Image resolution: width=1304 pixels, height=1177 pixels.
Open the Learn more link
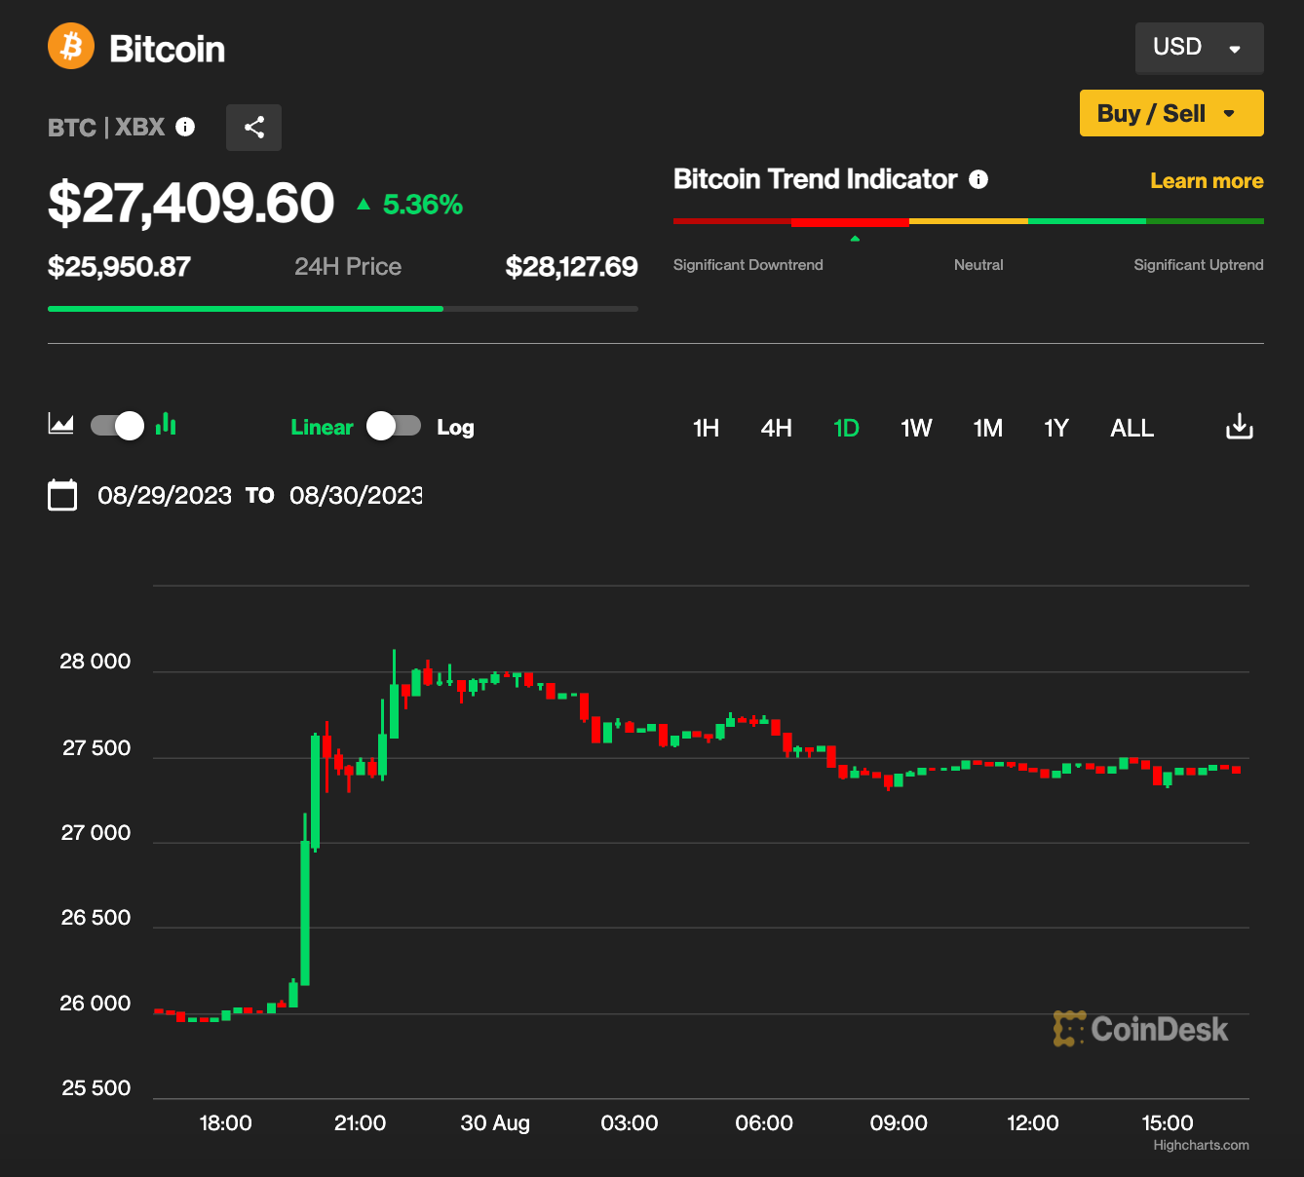pyautogui.click(x=1207, y=181)
